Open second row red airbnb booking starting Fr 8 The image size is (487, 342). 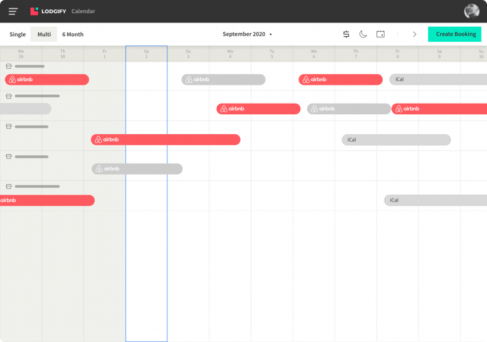439,109
